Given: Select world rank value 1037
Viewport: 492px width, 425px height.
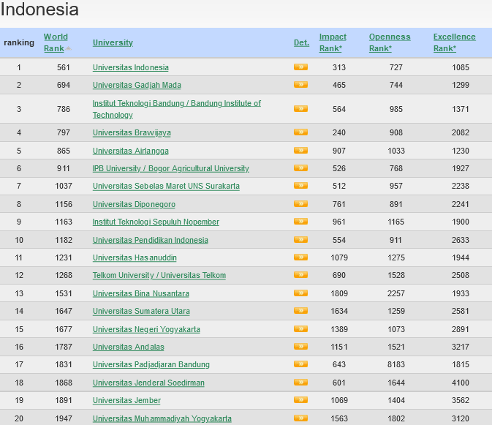Looking at the screenshot, I should pos(64,186).
